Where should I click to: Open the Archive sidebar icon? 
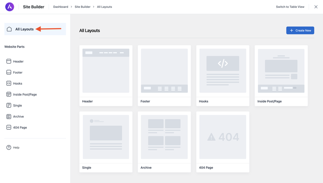coord(9,116)
